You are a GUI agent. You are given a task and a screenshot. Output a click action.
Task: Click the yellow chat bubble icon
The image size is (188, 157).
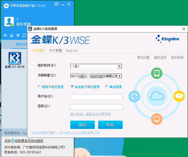179,96
